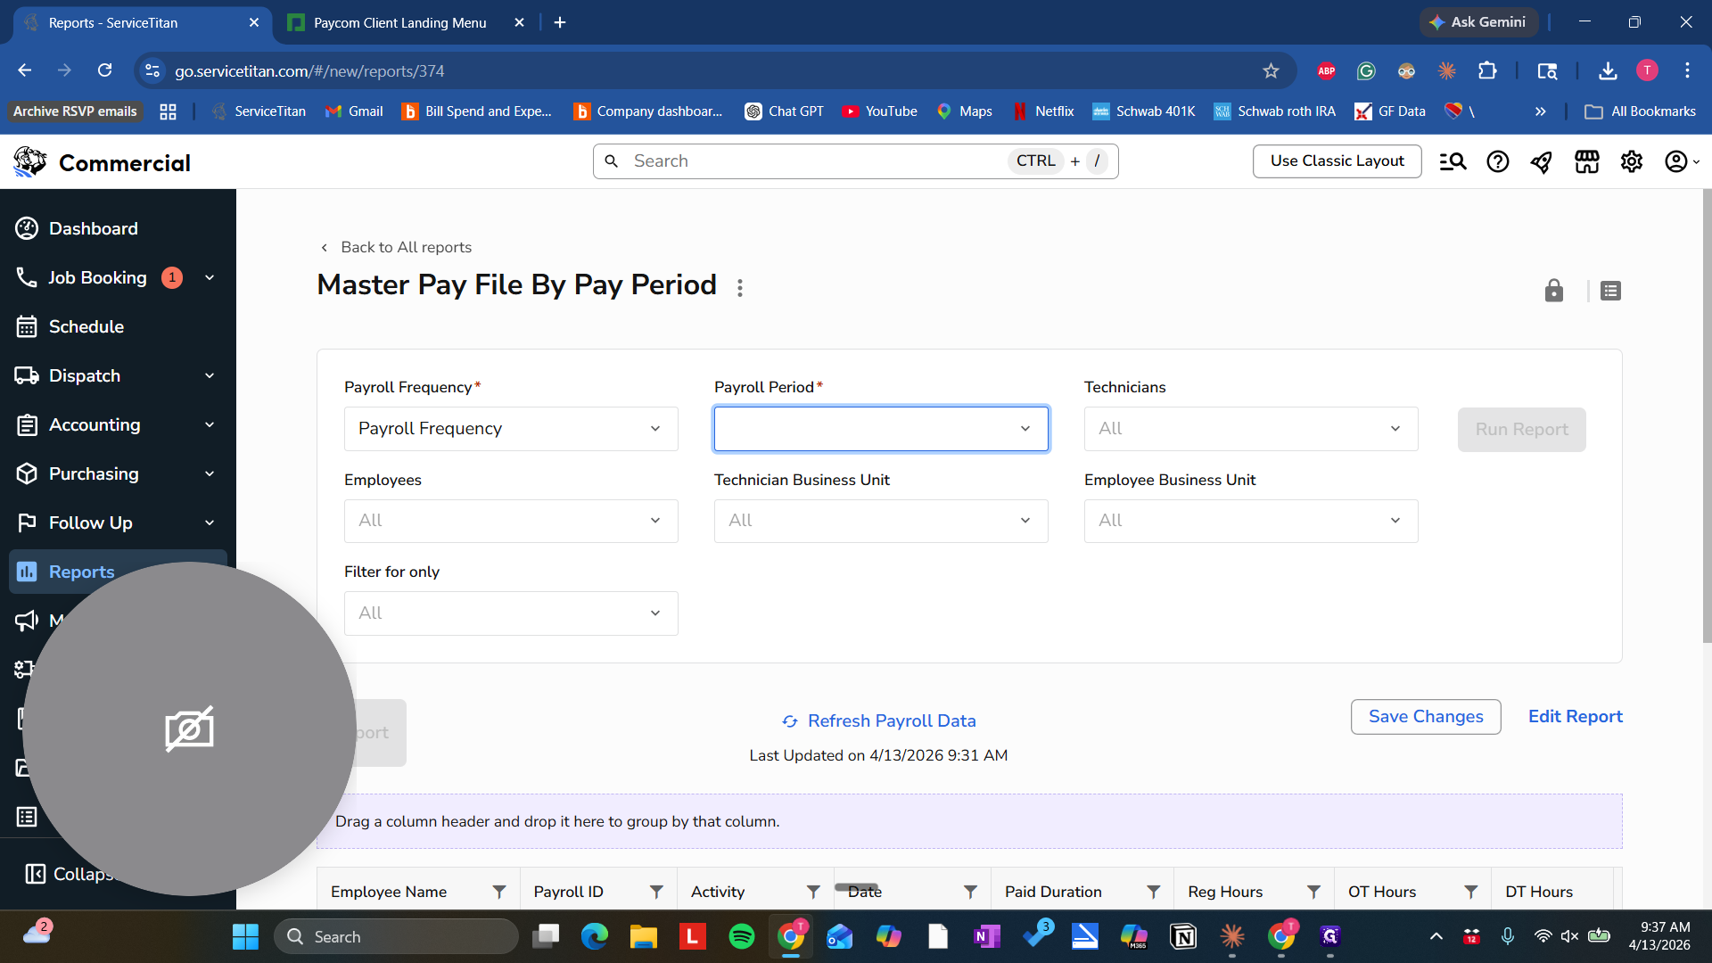Open advanced search list icon

1453,161
